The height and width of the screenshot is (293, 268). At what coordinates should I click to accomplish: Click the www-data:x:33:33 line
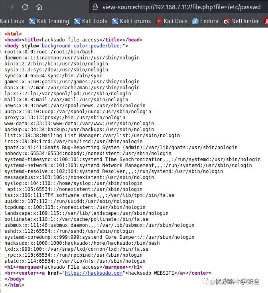point(79,124)
